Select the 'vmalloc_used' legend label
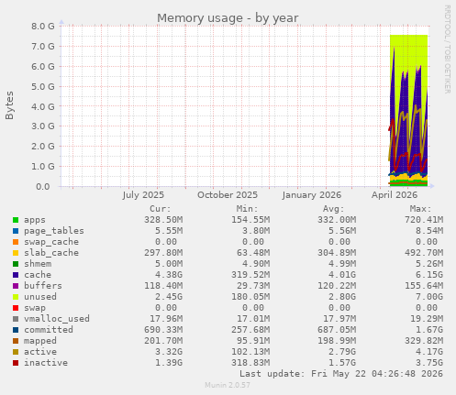 click(57, 319)
